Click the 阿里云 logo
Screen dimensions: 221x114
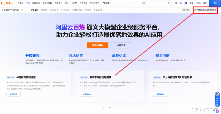pos(7,3)
